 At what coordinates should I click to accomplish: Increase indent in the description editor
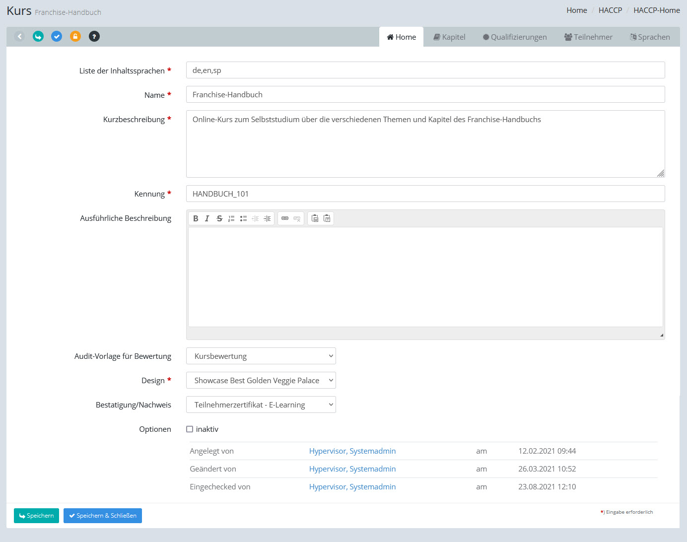(267, 218)
